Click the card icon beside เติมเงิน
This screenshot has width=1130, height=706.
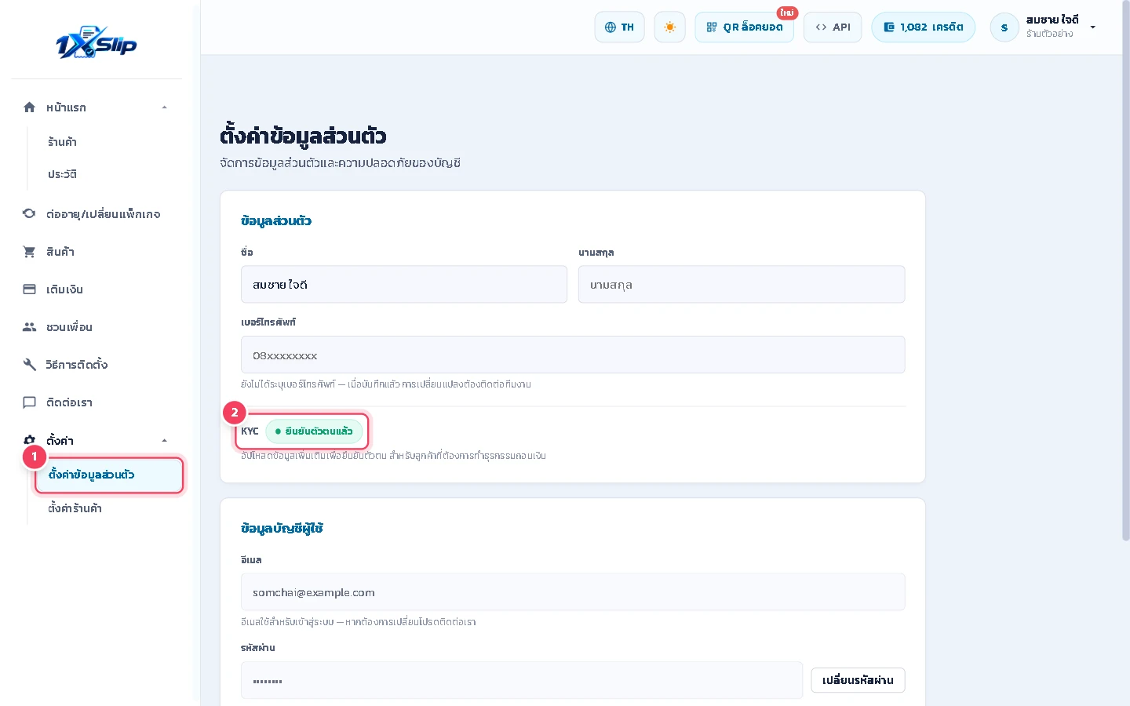tap(29, 289)
